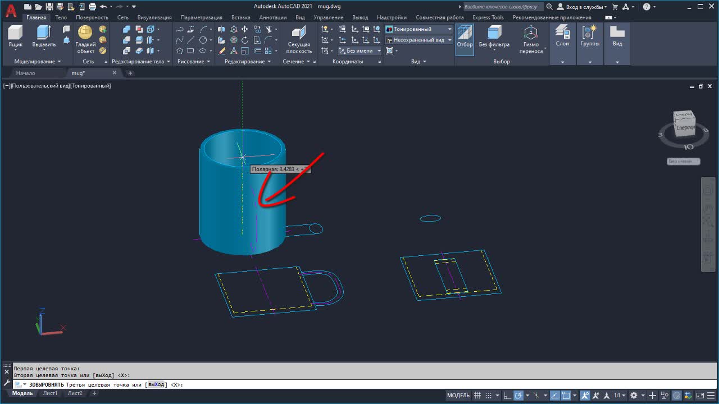The image size is (719, 404).
Task: Click the выХод option in command line
Action: (x=156, y=384)
